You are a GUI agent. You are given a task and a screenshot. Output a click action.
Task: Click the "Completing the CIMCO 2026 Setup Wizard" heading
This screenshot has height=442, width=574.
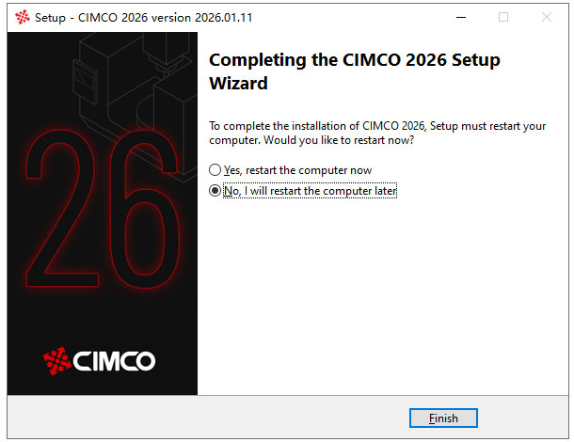pos(355,71)
